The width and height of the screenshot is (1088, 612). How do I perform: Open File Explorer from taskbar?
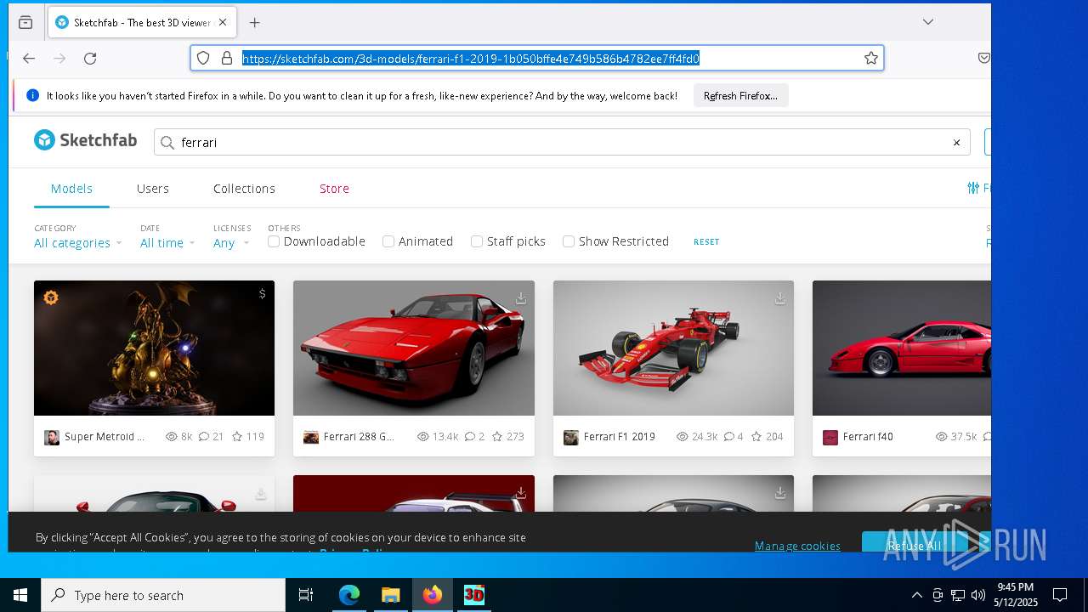coord(390,595)
